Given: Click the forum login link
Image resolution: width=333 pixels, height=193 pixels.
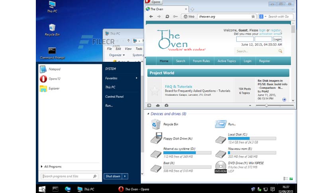Looking at the screenshot, I should pyautogui.click(x=262, y=30).
